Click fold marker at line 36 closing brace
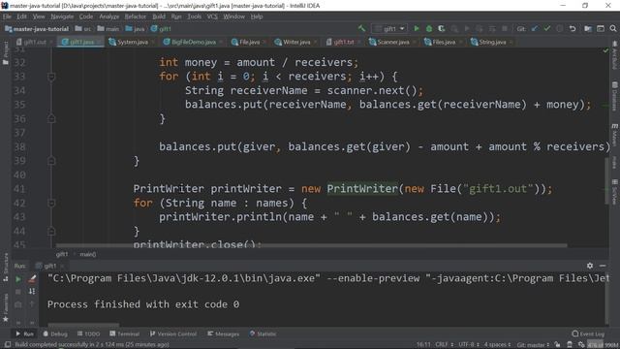 coord(51,118)
